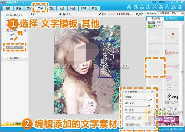
Task: Switch to the 边框 tab
Action: 51,8
